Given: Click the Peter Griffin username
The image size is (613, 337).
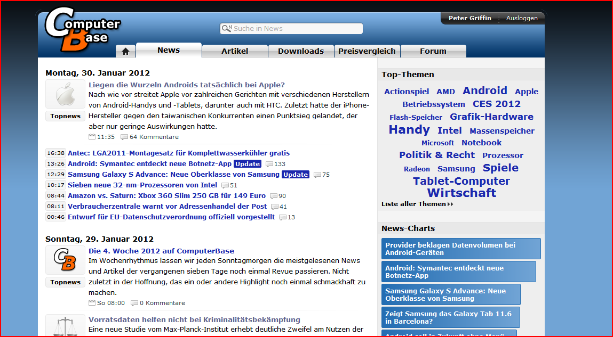Looking at the screenshot, I should [469, 18].
